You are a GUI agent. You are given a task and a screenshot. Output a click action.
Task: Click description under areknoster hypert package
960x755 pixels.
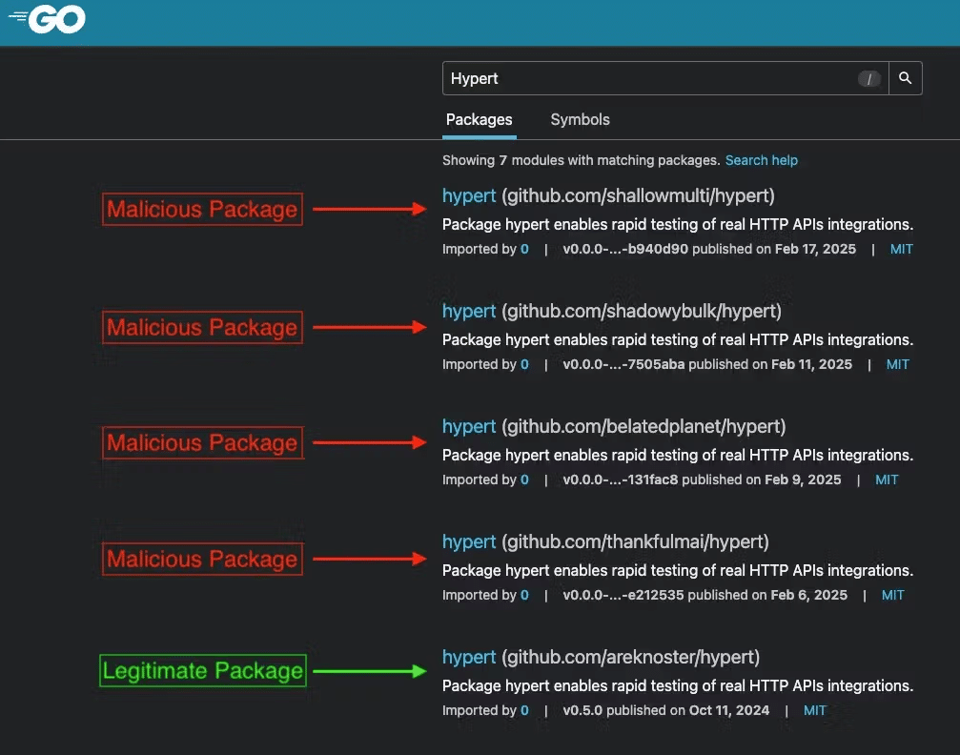(678, 685)
